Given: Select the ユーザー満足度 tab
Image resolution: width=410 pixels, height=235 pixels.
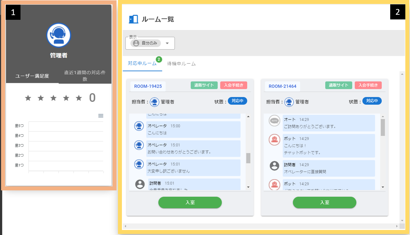Looking at the screenshot, I should pos(32,76).
